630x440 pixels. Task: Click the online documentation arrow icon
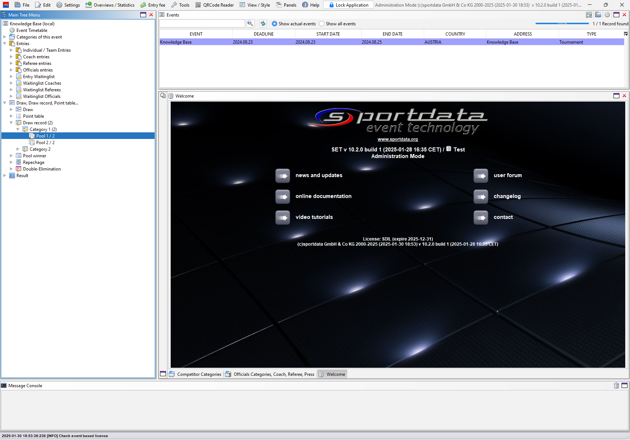point(283,197)
